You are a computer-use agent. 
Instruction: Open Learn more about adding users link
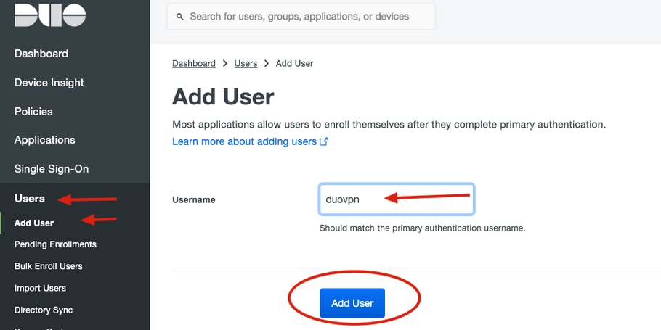(x=245, y=142)
